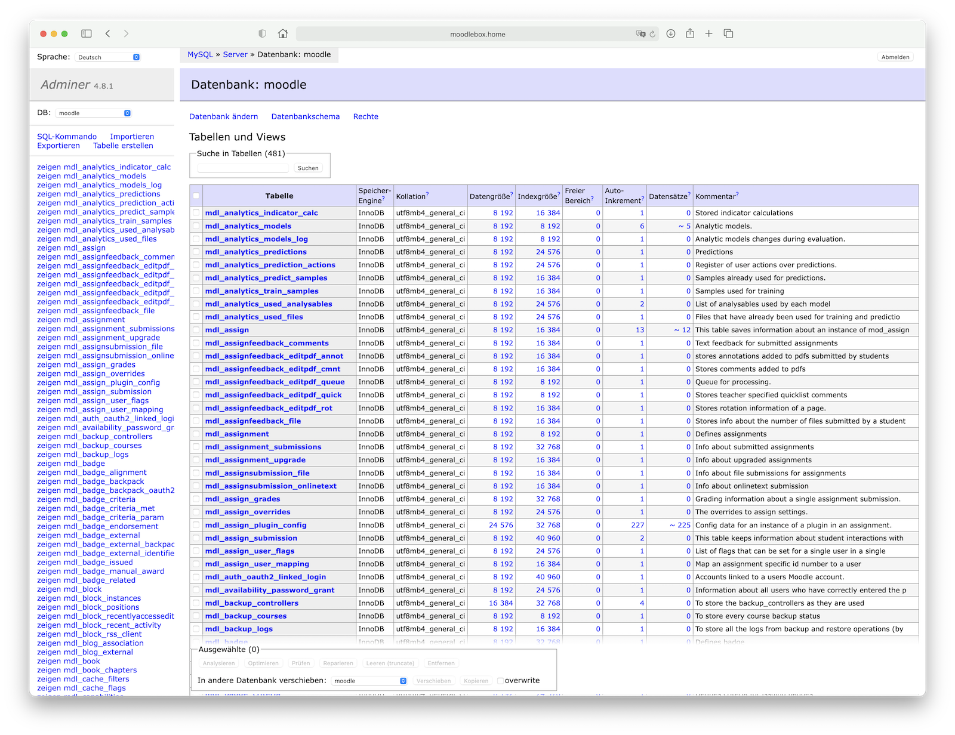Open a new tab with plus icon
The width and height of the screenshot is (955, 735).
pyautogui.click(x=708, y=34)
